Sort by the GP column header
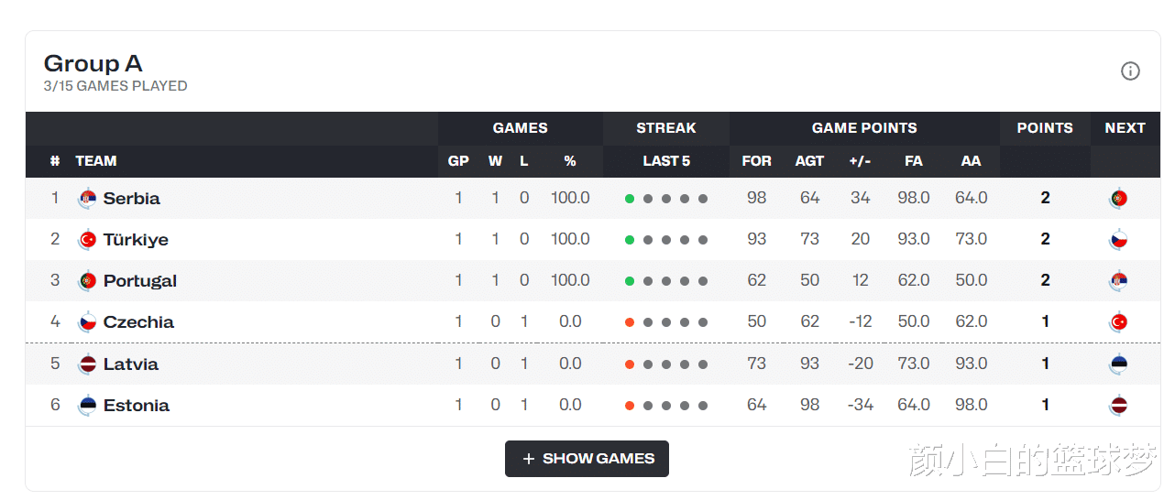The image size is (1175, 500). 458,161
